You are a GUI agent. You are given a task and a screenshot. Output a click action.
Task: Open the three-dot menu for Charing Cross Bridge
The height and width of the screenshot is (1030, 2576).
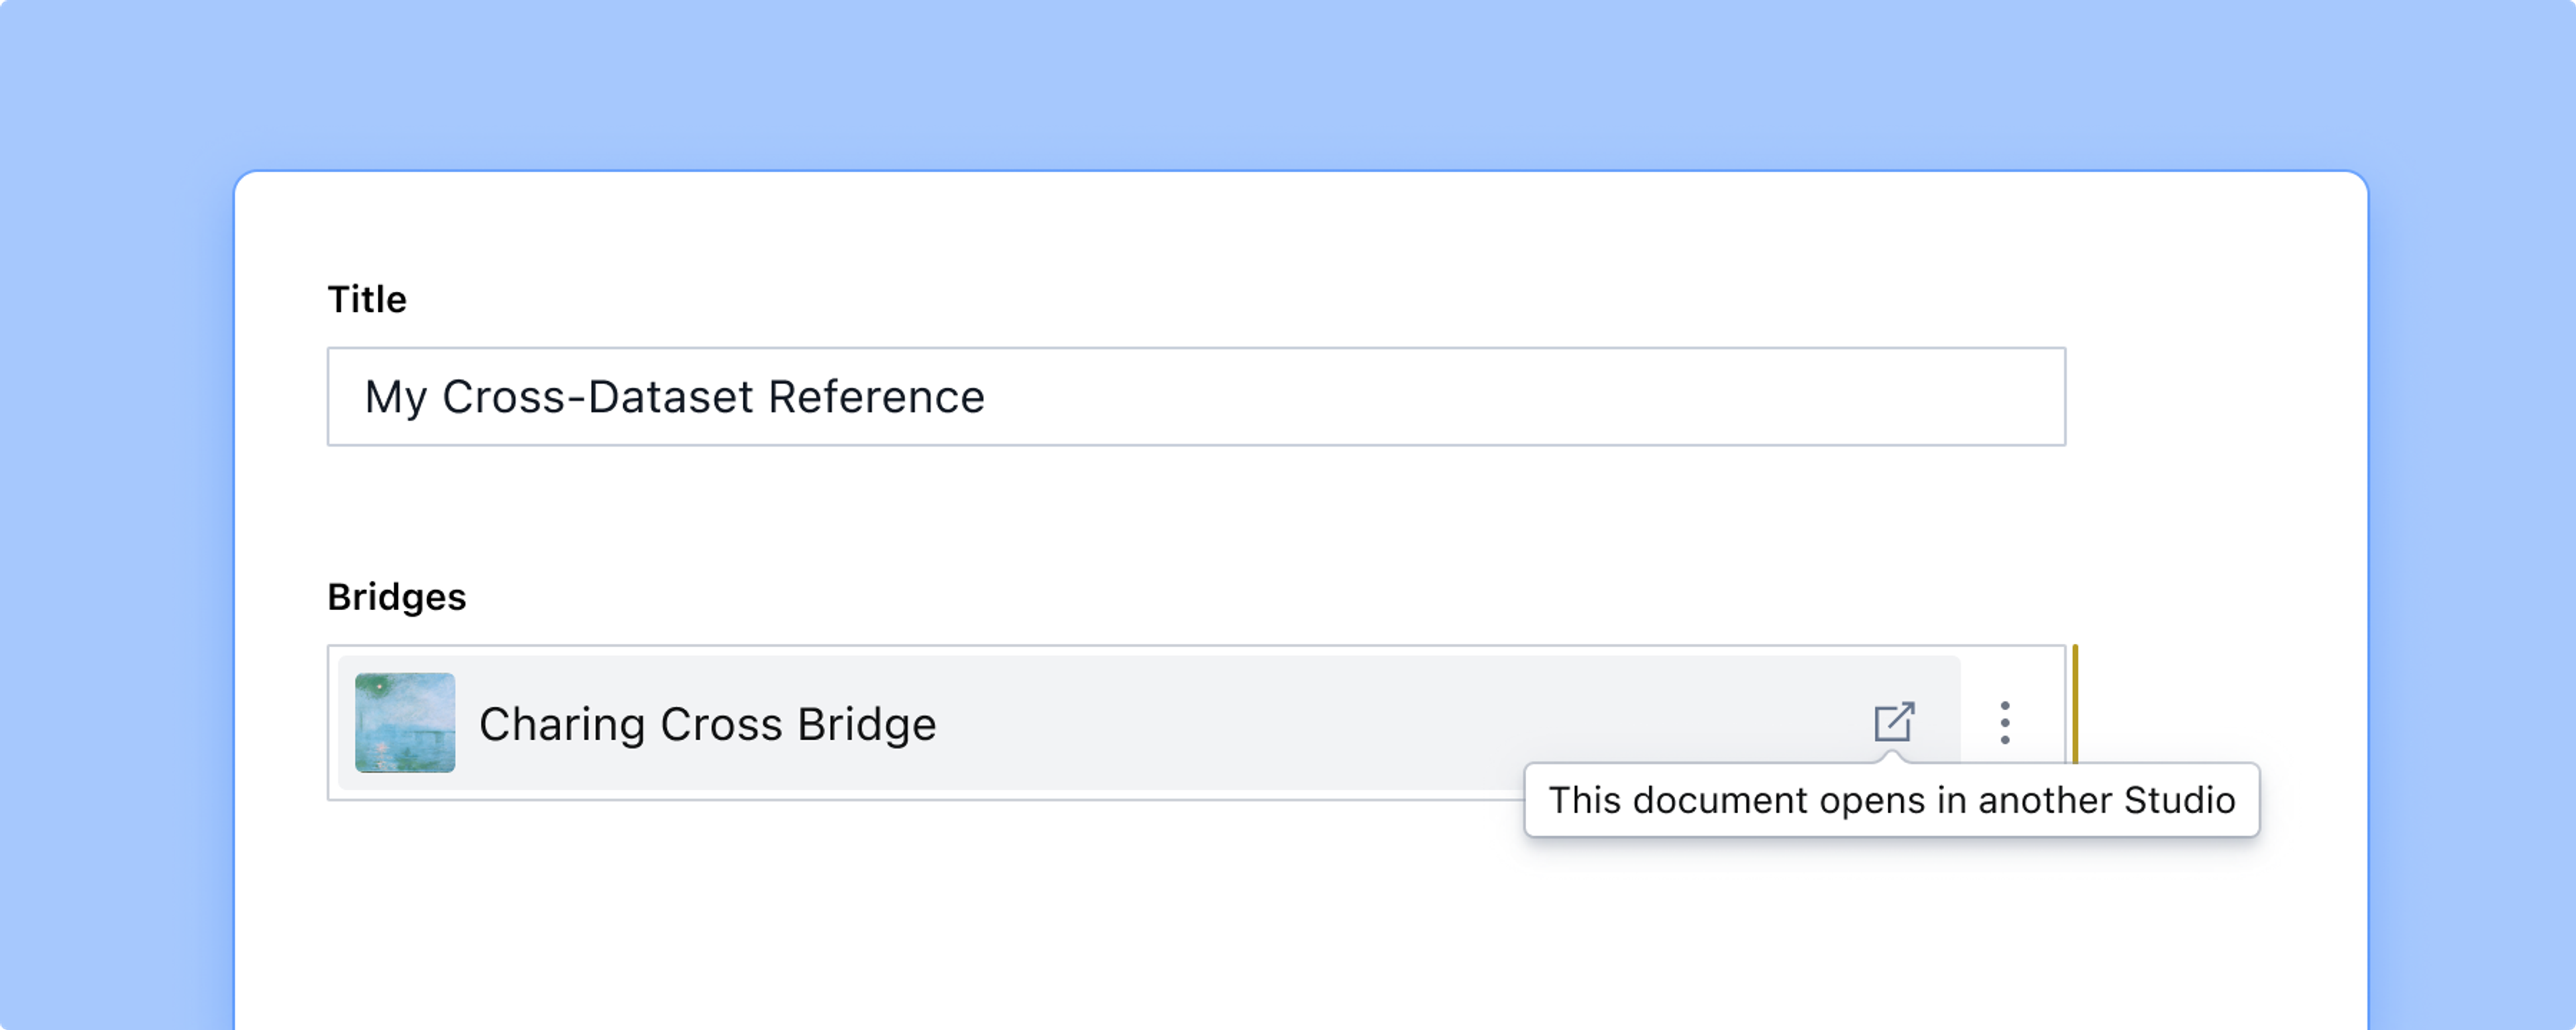(2004, 722)
